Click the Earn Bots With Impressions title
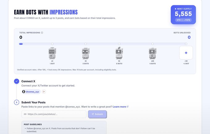210x134 pixels. [46, 12]
